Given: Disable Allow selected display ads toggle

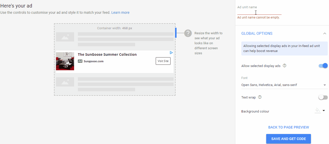Looking at the screenshot, I should click(323, 66).
